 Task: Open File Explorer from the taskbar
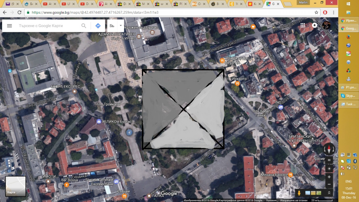pos(348,12)
